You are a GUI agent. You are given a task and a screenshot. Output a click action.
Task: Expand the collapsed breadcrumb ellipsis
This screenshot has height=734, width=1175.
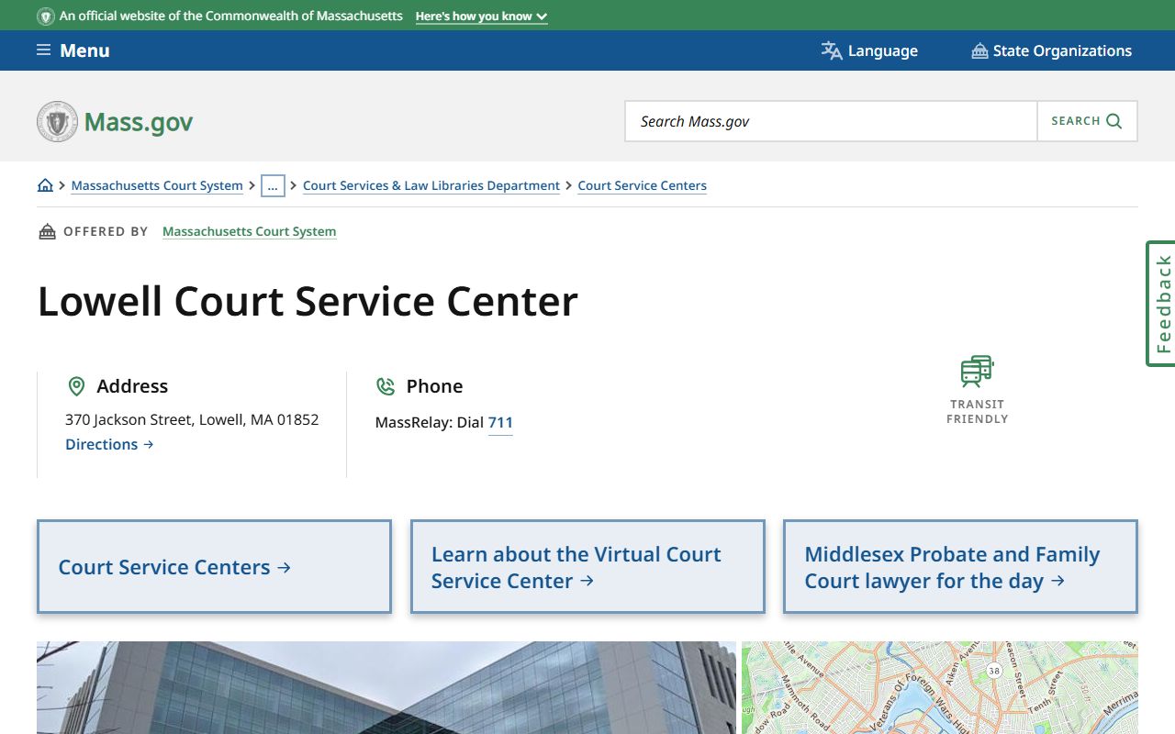tap(273, 185)
